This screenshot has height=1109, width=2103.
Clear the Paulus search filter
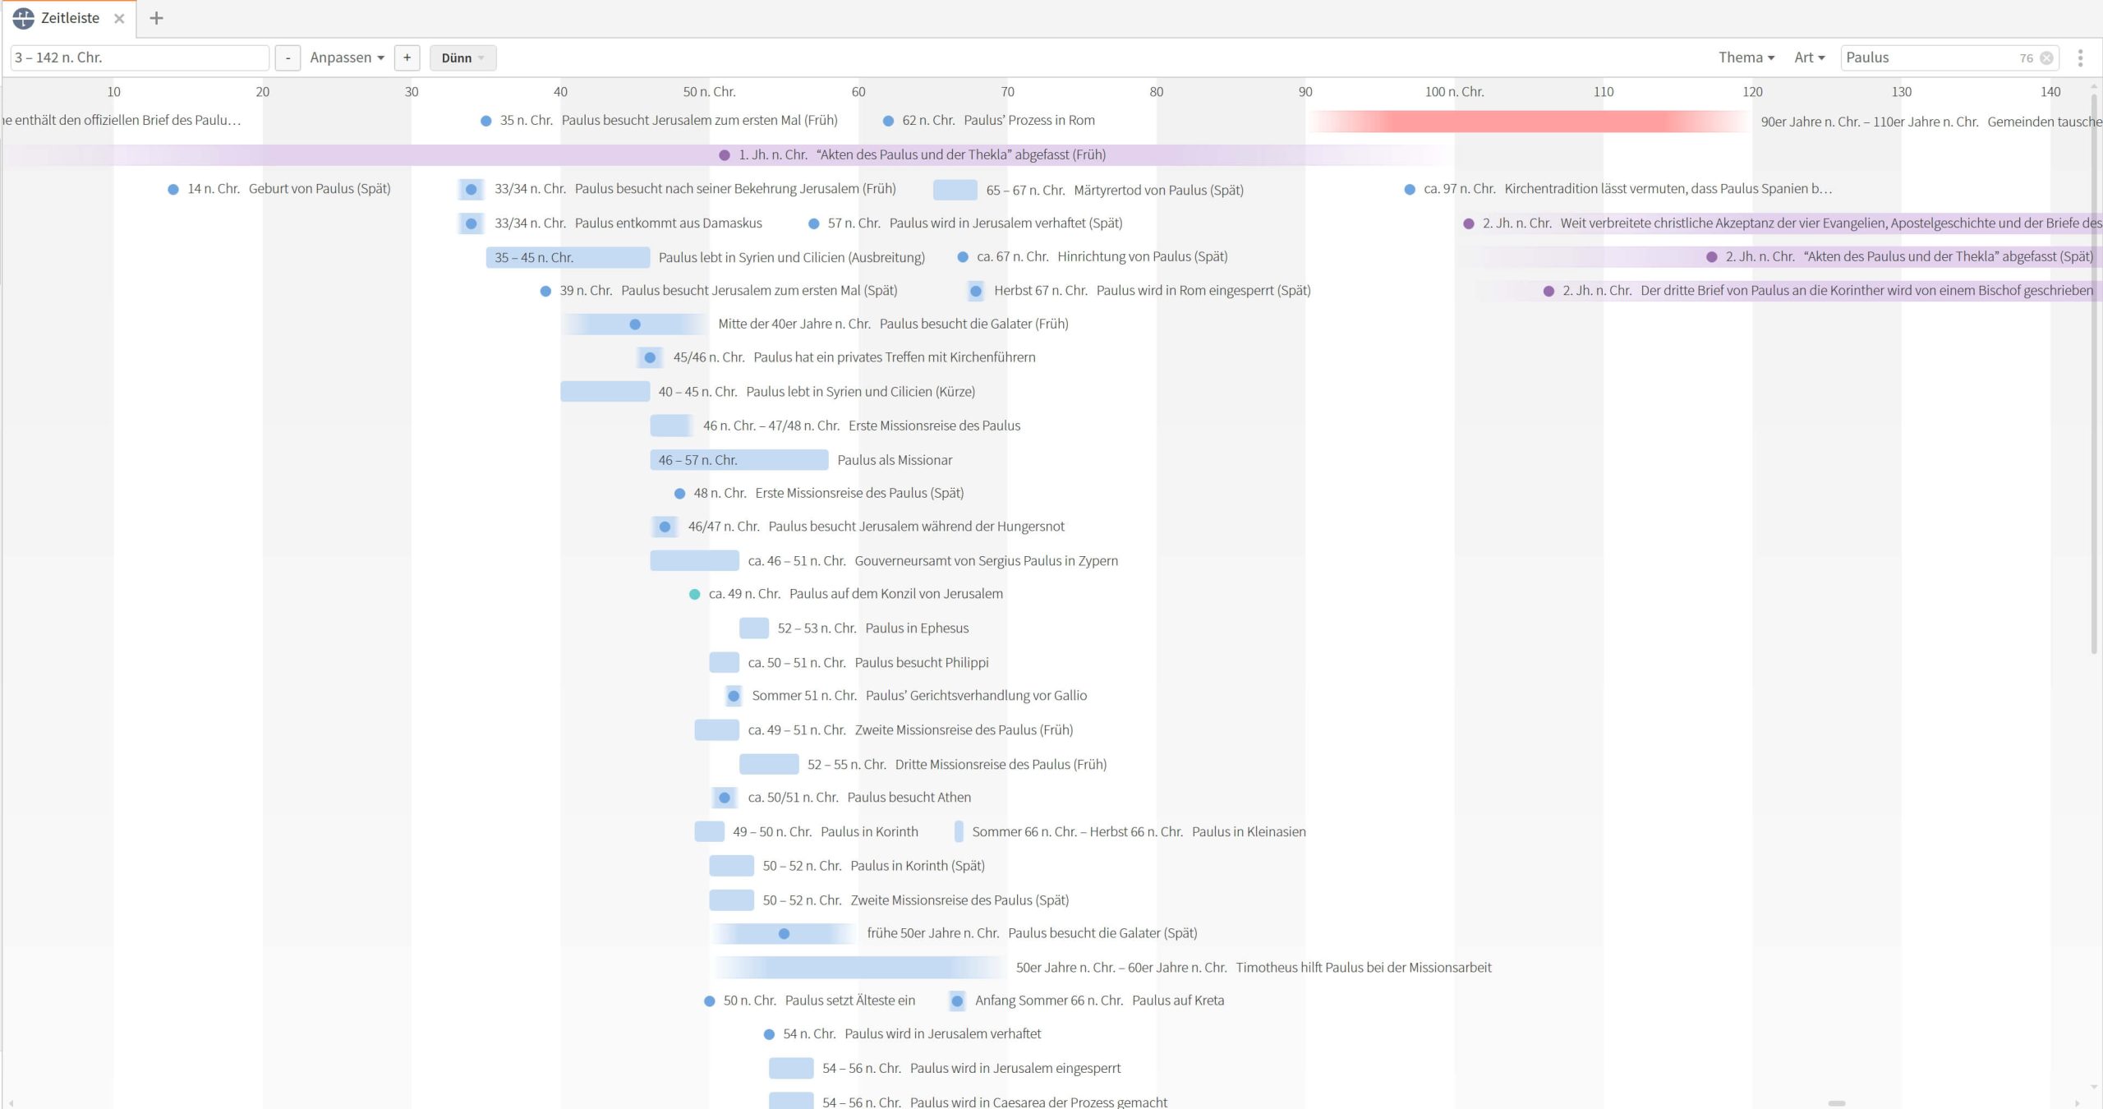click(x=2046, y=58)
